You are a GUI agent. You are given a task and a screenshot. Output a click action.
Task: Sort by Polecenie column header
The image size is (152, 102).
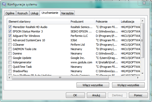(x=107, y=22)
